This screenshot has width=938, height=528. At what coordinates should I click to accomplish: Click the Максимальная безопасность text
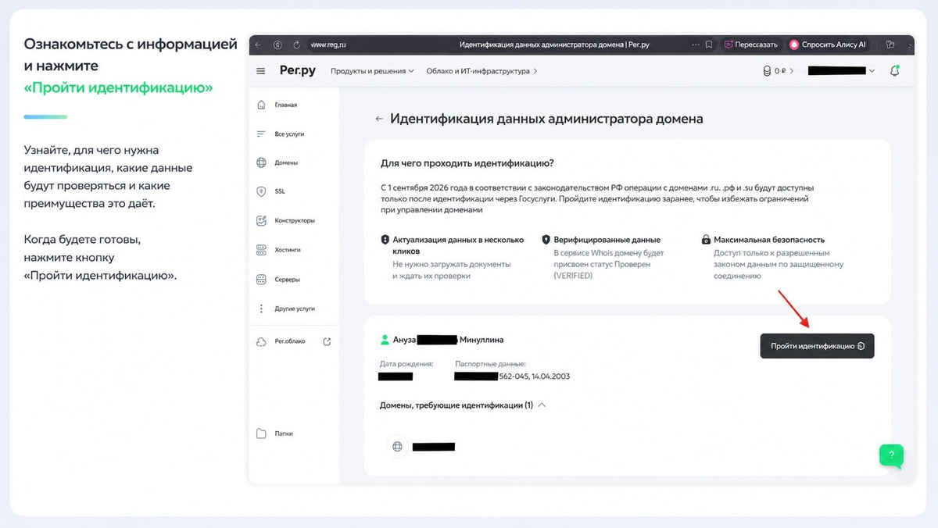click(769, 240)
